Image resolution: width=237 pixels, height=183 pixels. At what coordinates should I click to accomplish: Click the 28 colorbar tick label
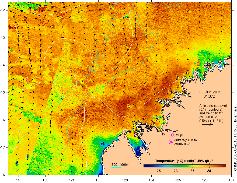tap(209, 171)
